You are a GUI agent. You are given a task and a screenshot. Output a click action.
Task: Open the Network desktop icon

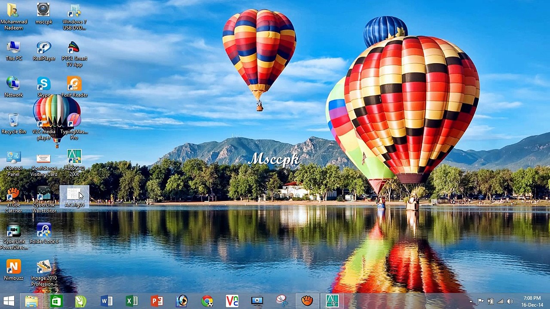[x=13, y=87]
